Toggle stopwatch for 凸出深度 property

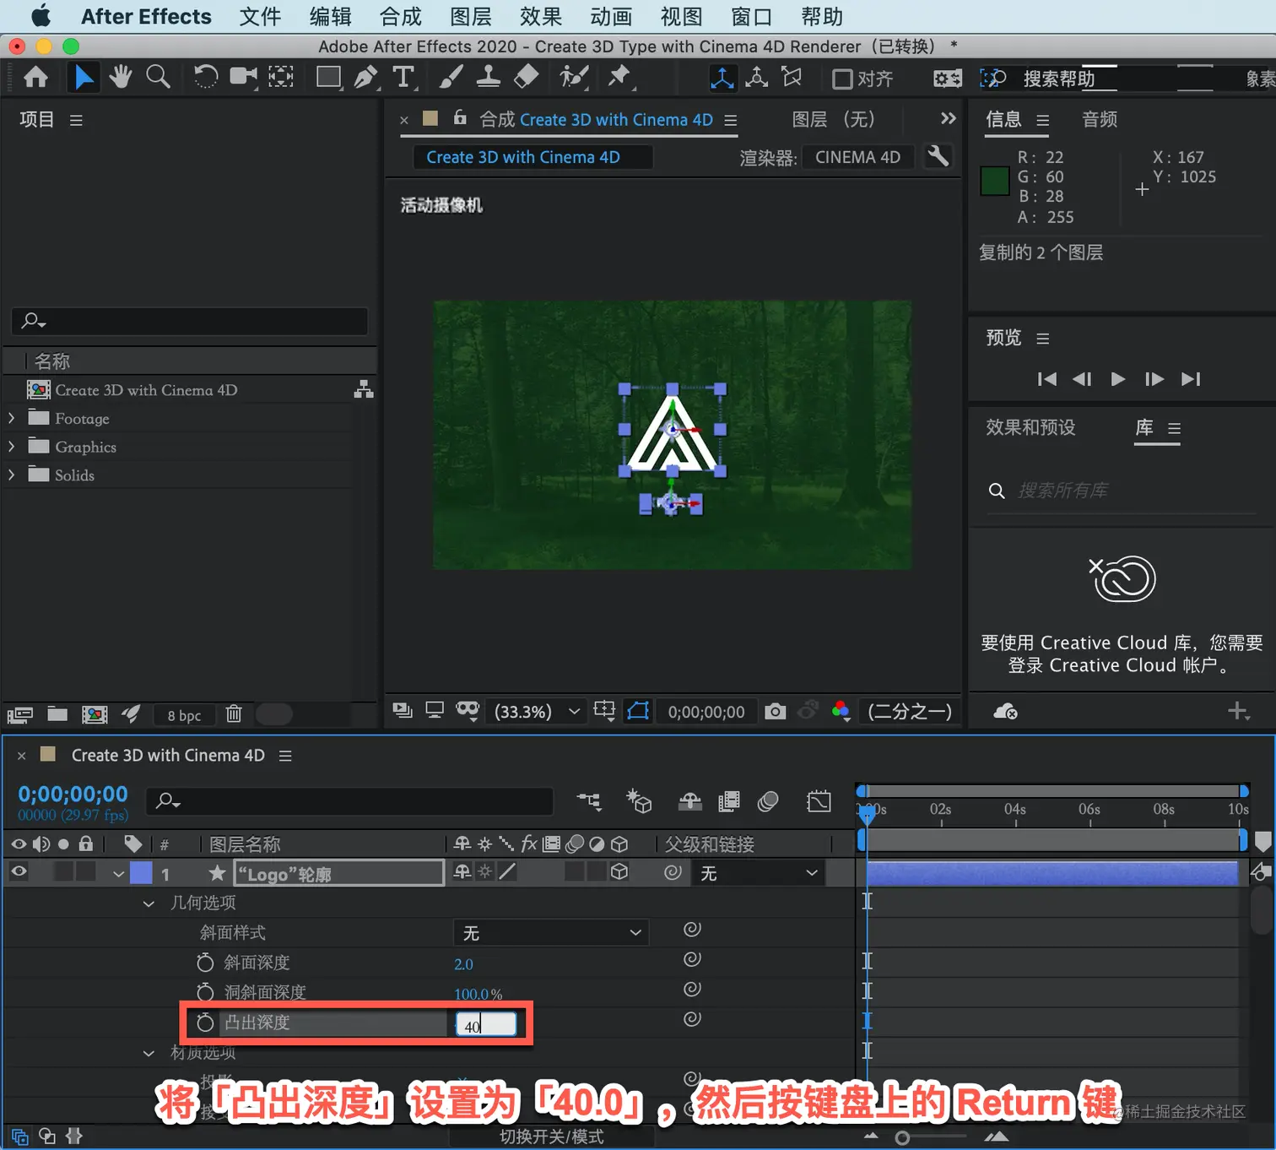[x=205, y=1023]
